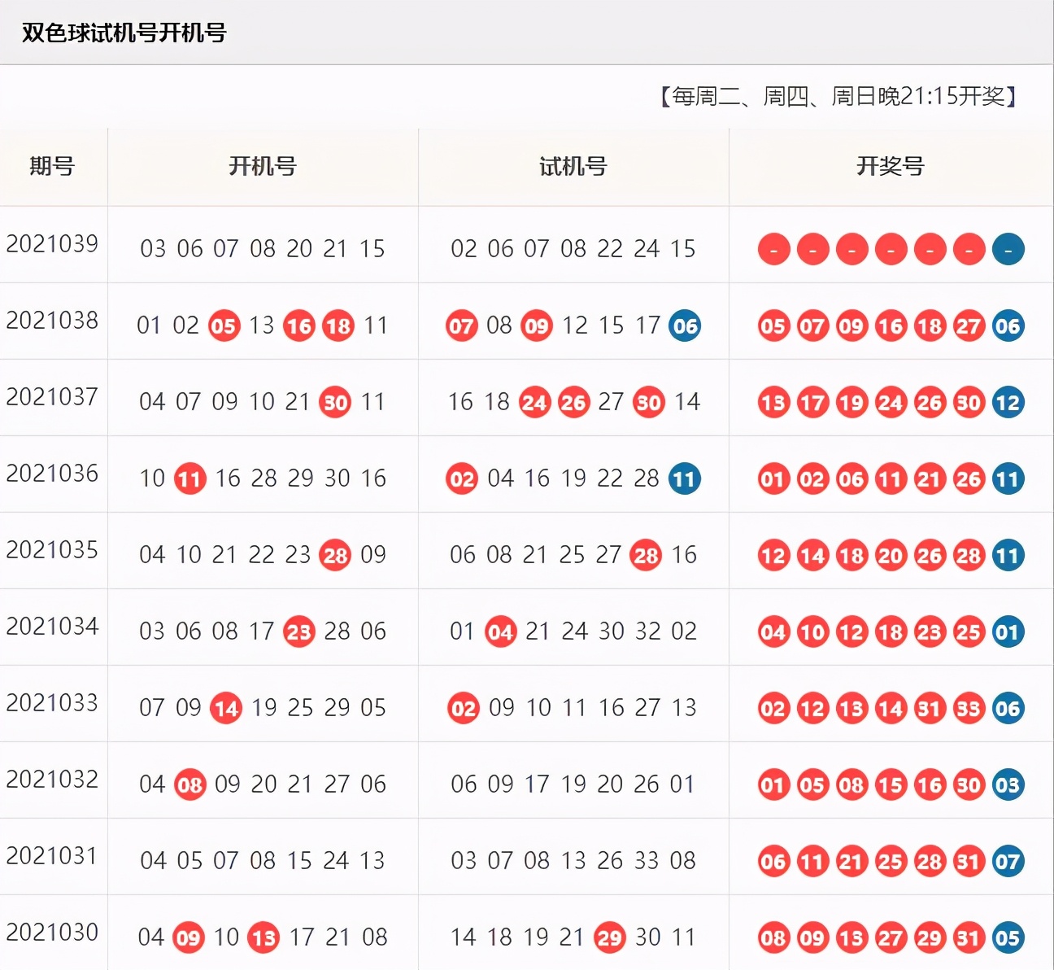The width and height of the screenshot is (1054, 970).
Task: Open period number 2021035
Action: point(53,550)
